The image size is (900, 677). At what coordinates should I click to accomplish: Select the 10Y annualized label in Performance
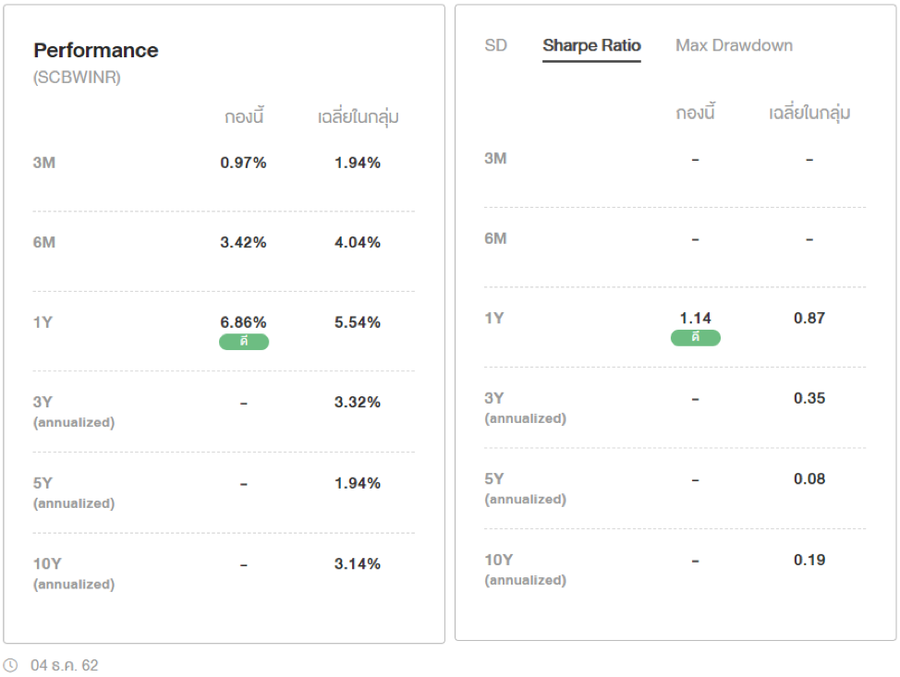74,573
